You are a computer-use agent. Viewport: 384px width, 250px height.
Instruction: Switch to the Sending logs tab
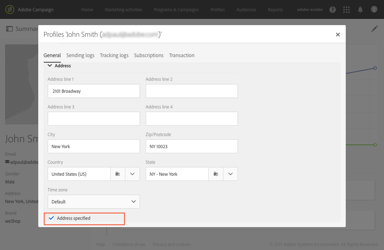click(x=80, y=55)
